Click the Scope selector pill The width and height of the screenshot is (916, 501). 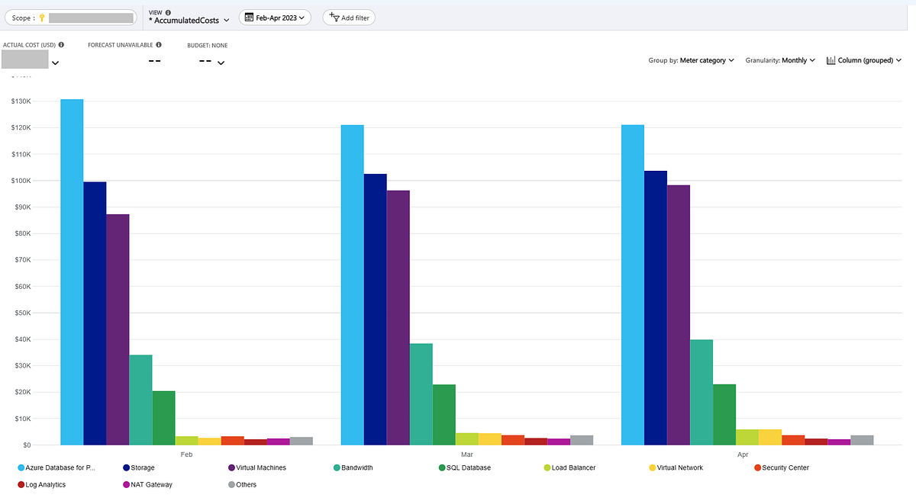tap(70, 17)
